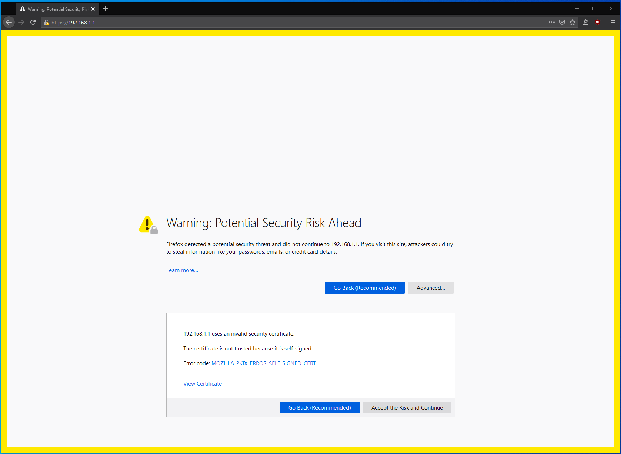Close the Warning: Potential Security Risk tab
621x454 pixels.
[93, 9]
